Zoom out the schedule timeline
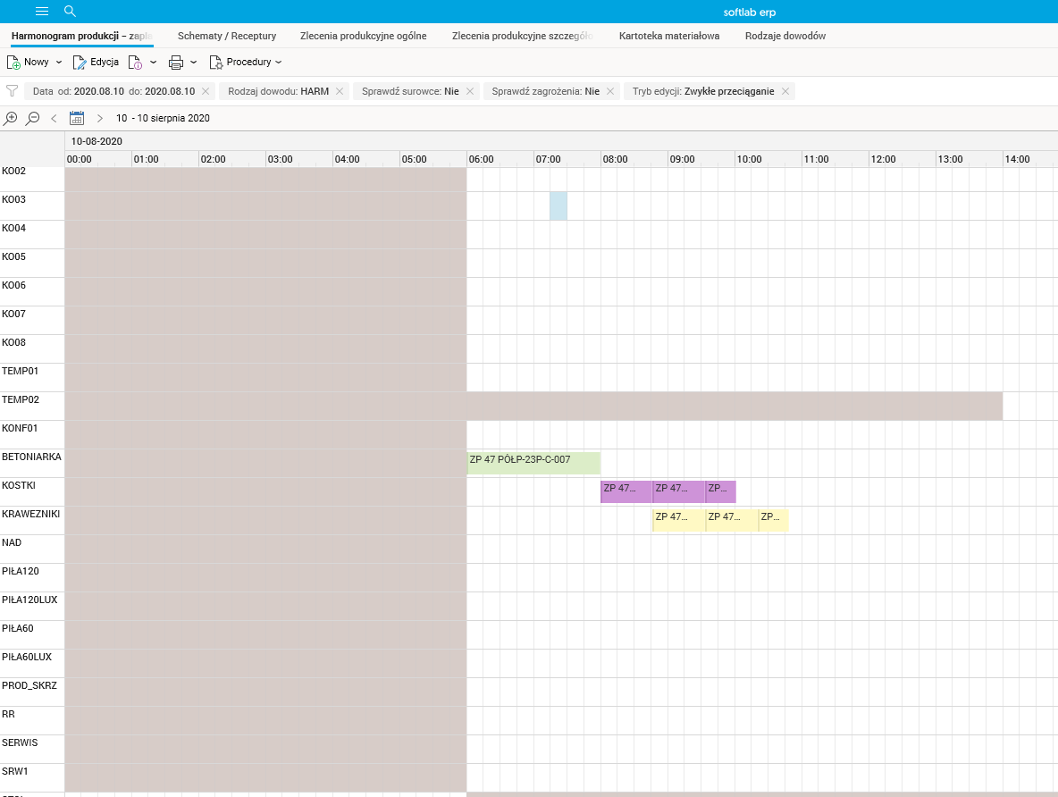The image size is (1058, 797). pyautogui.click(x=32, y=118)
